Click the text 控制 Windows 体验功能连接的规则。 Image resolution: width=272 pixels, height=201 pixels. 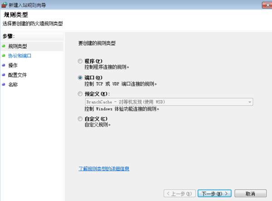[122, 109]
